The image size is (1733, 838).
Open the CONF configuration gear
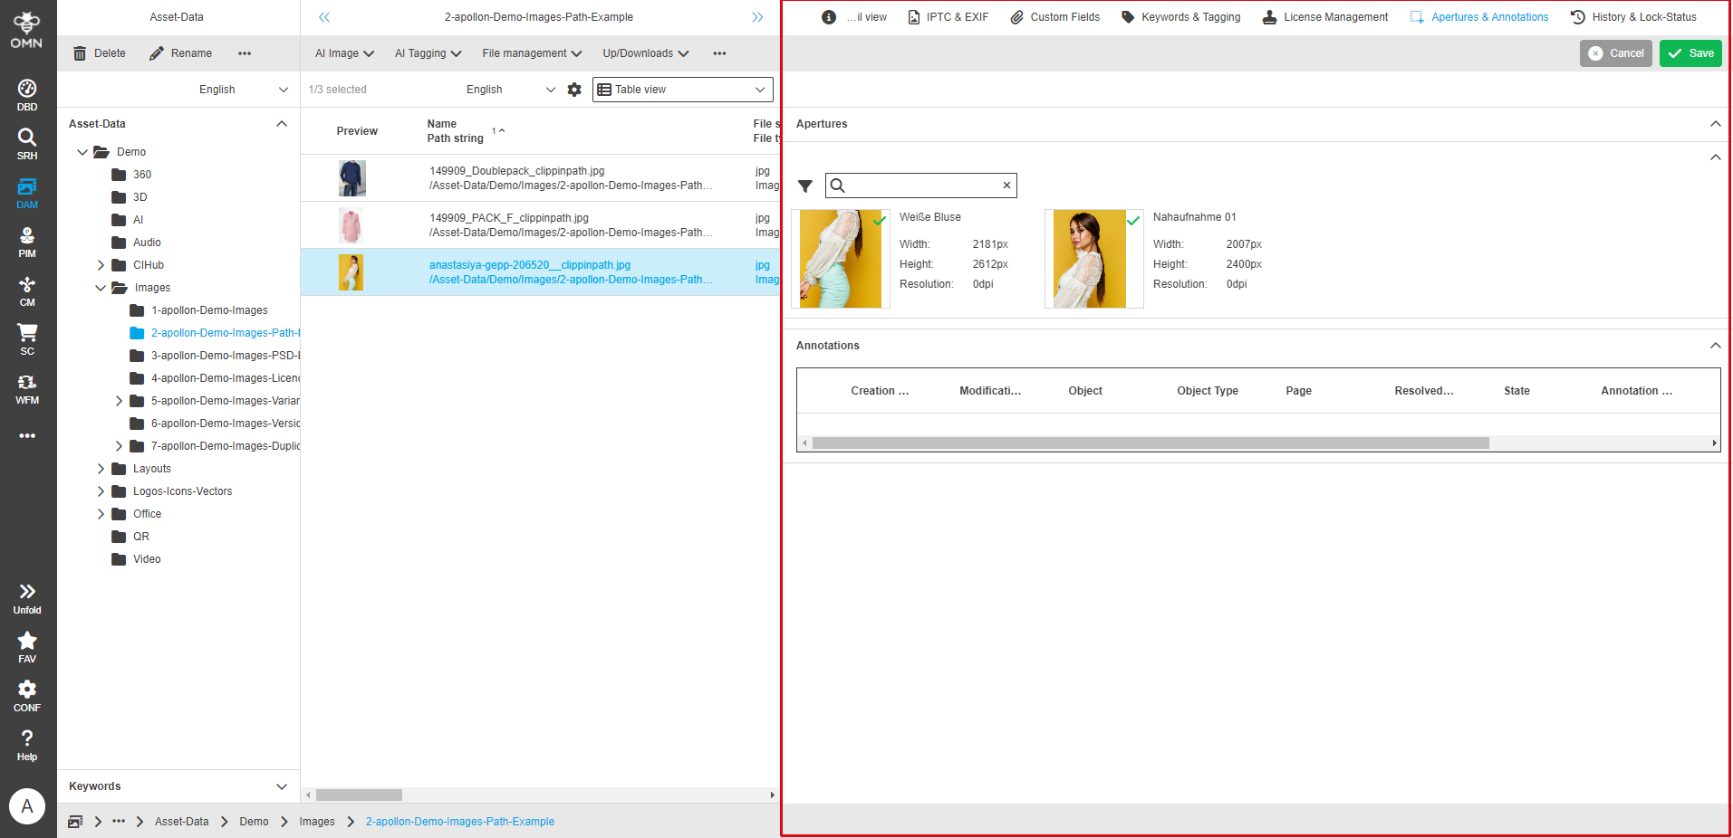point(27,696)
